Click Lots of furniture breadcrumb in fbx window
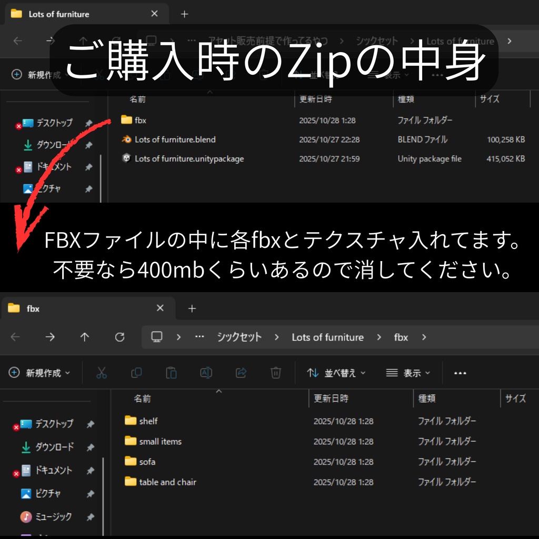The image size is (539, 539). [327, 337]
